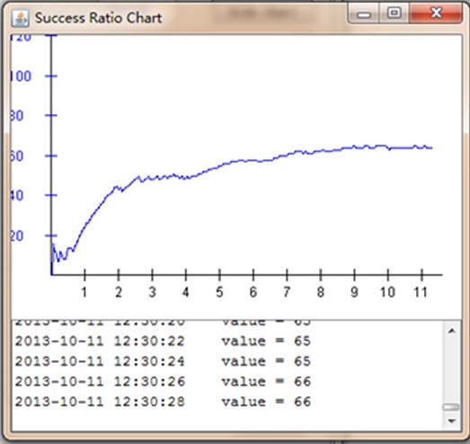Click the log scrollbar up arrow
This screenshot has height=444, width=470.
(451, 331)
